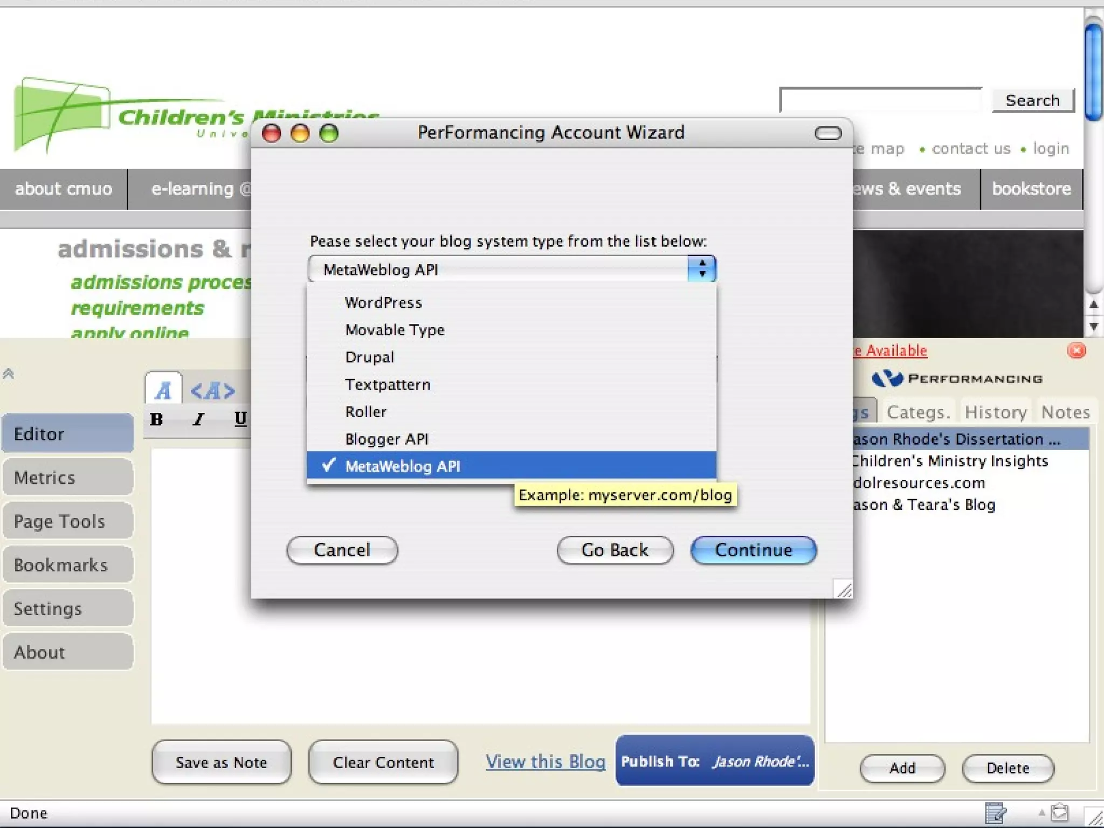Click the Bold formatting icon

coord(157,419)
